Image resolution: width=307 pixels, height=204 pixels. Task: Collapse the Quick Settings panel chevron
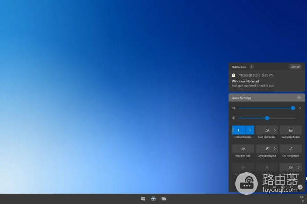click(299, 97)
